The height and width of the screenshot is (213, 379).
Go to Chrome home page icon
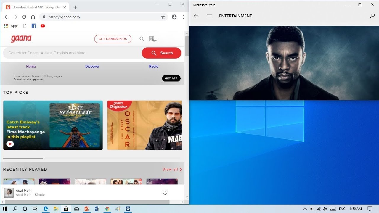coord(33,17)
